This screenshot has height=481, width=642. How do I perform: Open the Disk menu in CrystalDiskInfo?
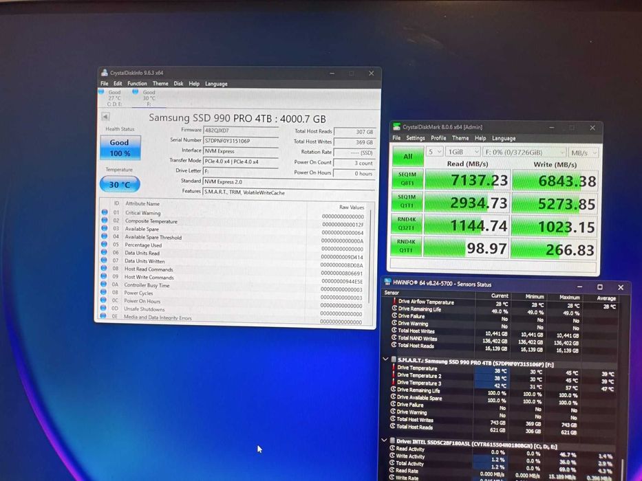click(178, 83)
